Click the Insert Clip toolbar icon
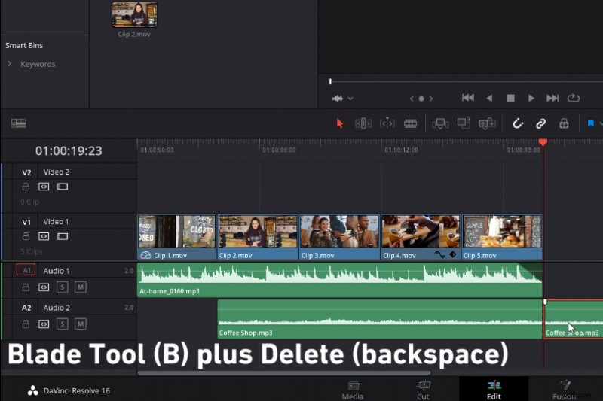The height and width of the screenshot is (401, 603). click(x=440, y=123)
